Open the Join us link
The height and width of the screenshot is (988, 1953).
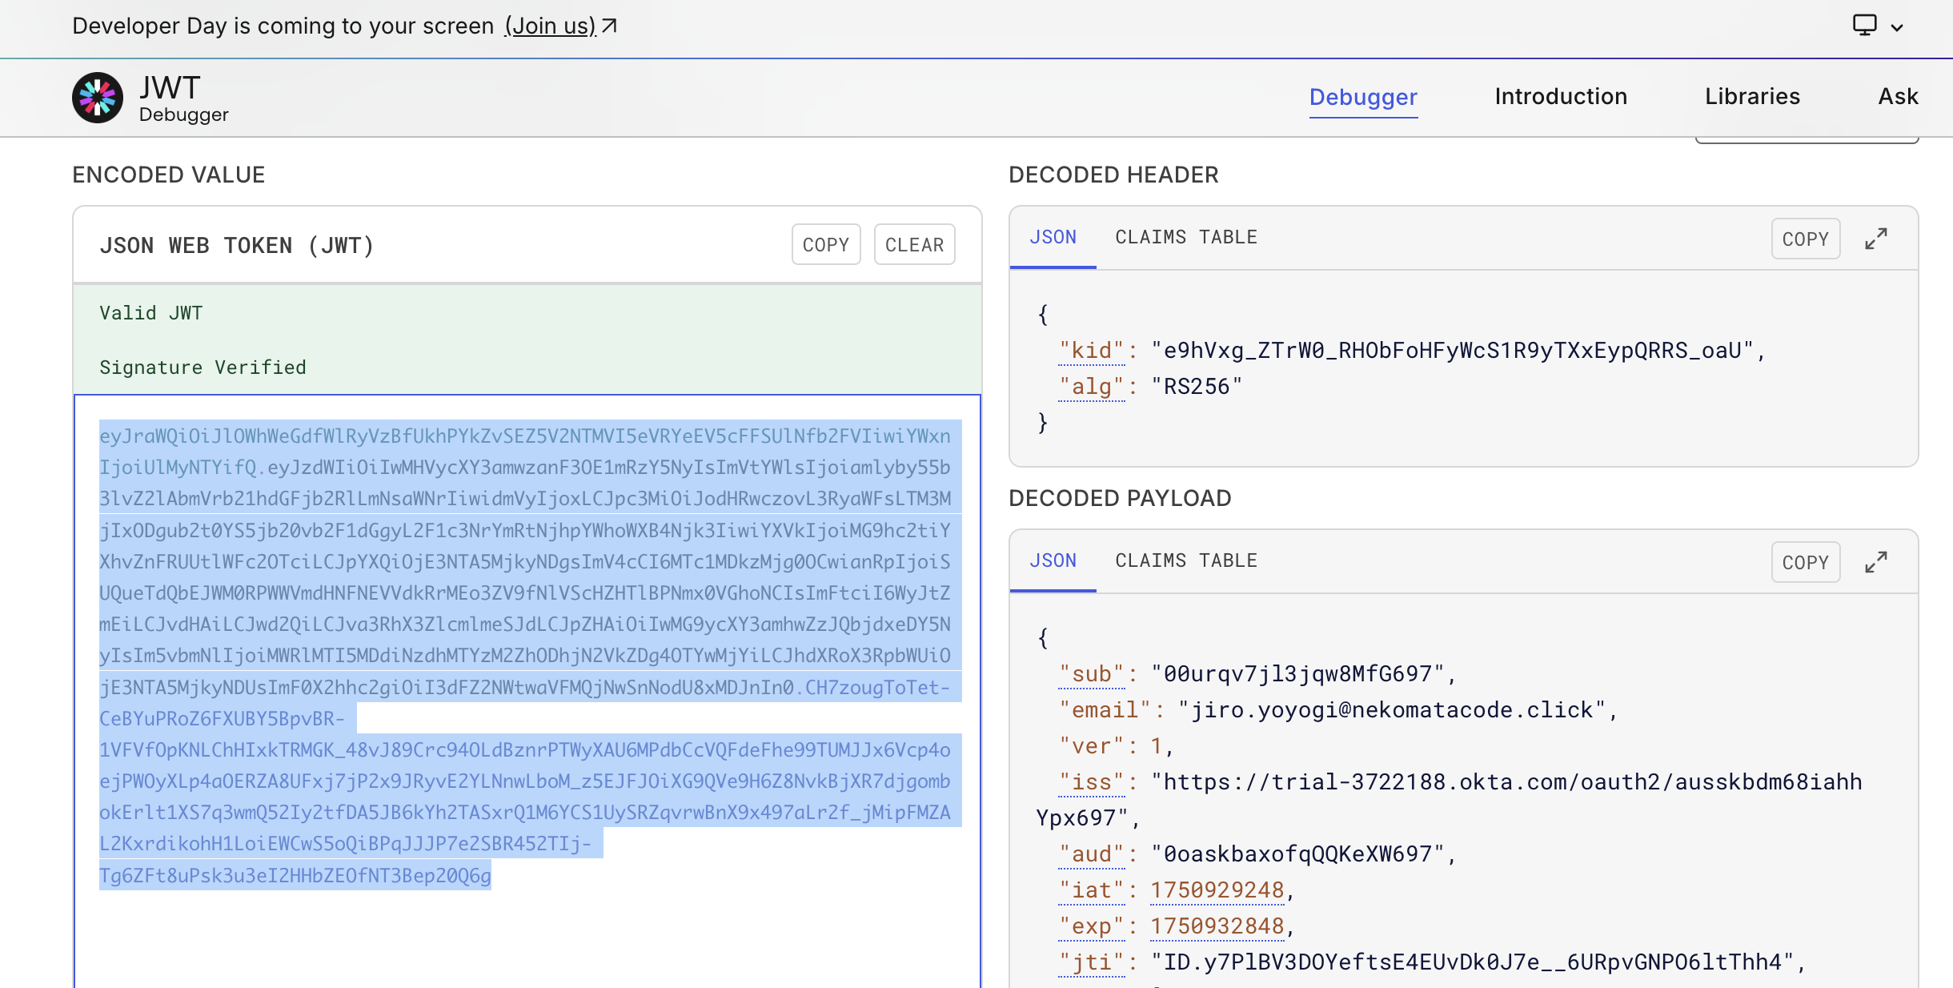point(550,26)
